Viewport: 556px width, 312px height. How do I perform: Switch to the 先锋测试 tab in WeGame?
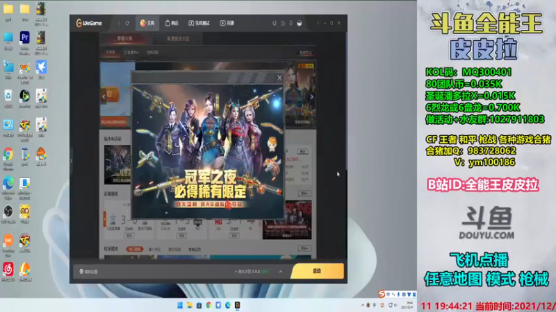coord(199,23)
